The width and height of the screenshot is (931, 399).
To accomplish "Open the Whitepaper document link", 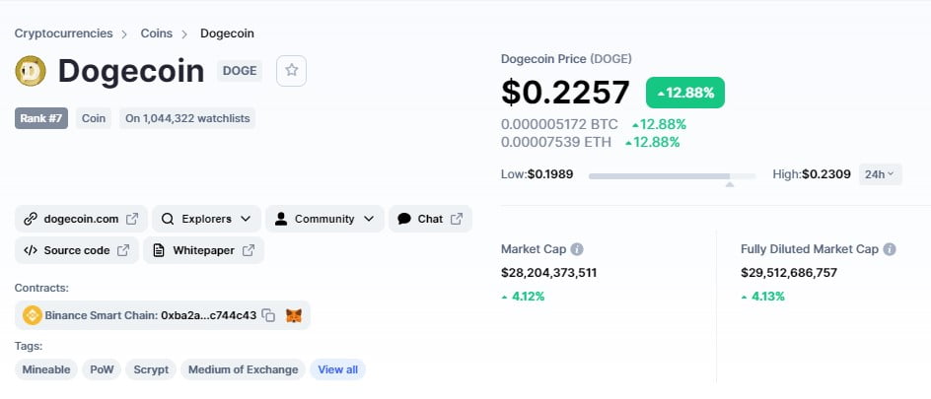I will [204, 250].
